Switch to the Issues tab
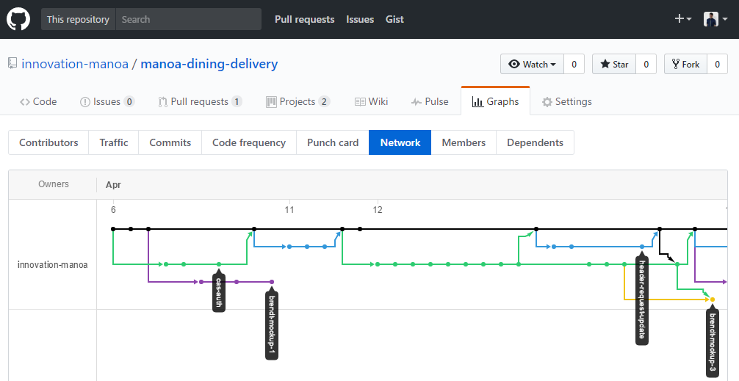 click(107, 102)
